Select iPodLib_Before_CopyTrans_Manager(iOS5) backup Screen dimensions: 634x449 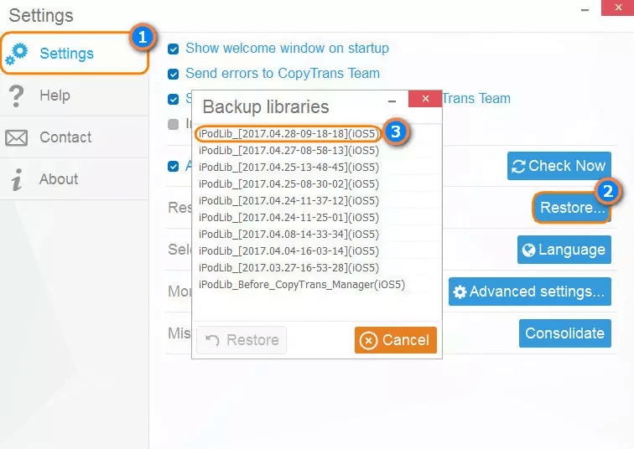click(302, 285)
